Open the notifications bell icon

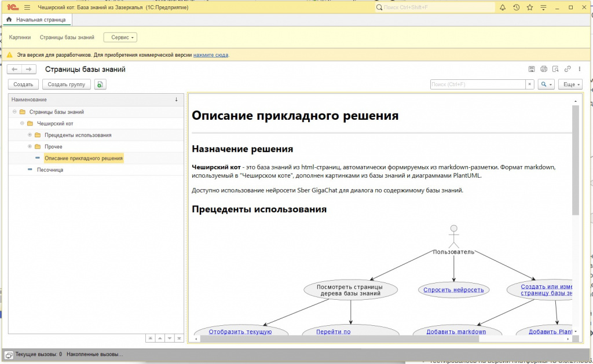(503, 8)
